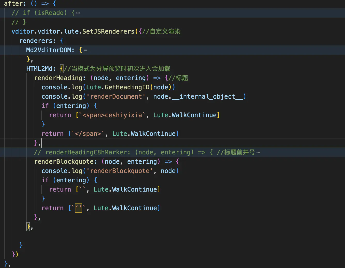345x268 pixels.
Task: Click the GetHeadingID function call
Action: click(x=127, y=87)
